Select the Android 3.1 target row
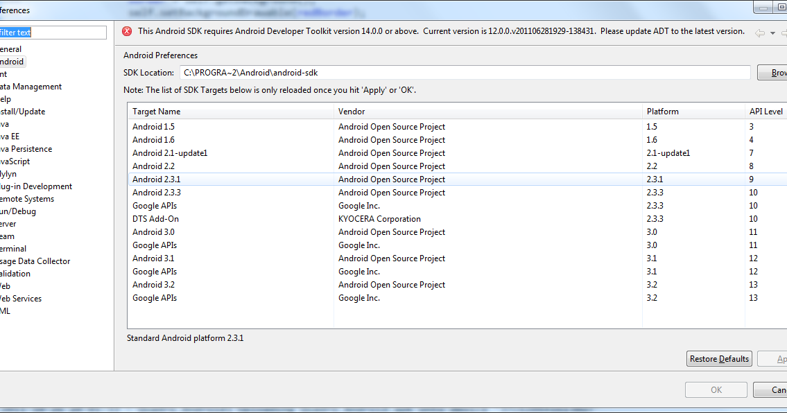This screenshot has height=413, width=787. point(457,258)
